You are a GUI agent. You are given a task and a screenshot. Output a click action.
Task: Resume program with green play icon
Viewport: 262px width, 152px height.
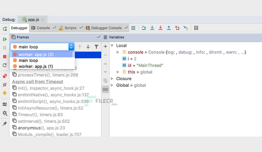click(5, 39)
